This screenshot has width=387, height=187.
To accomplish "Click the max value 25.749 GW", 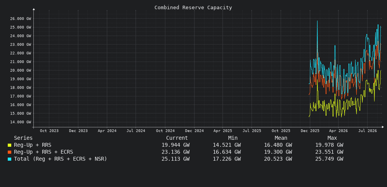I will (x=329, y=159).
